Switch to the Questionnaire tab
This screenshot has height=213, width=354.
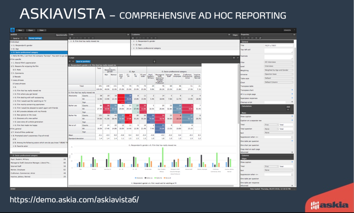tap(62, 35)
